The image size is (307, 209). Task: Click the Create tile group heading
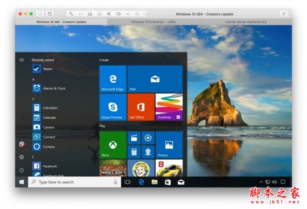(x=104, y=60)
